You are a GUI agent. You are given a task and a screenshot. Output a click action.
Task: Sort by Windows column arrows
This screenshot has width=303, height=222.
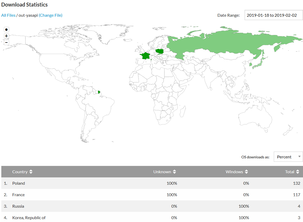pyautogui.click(x=246, y=172)
